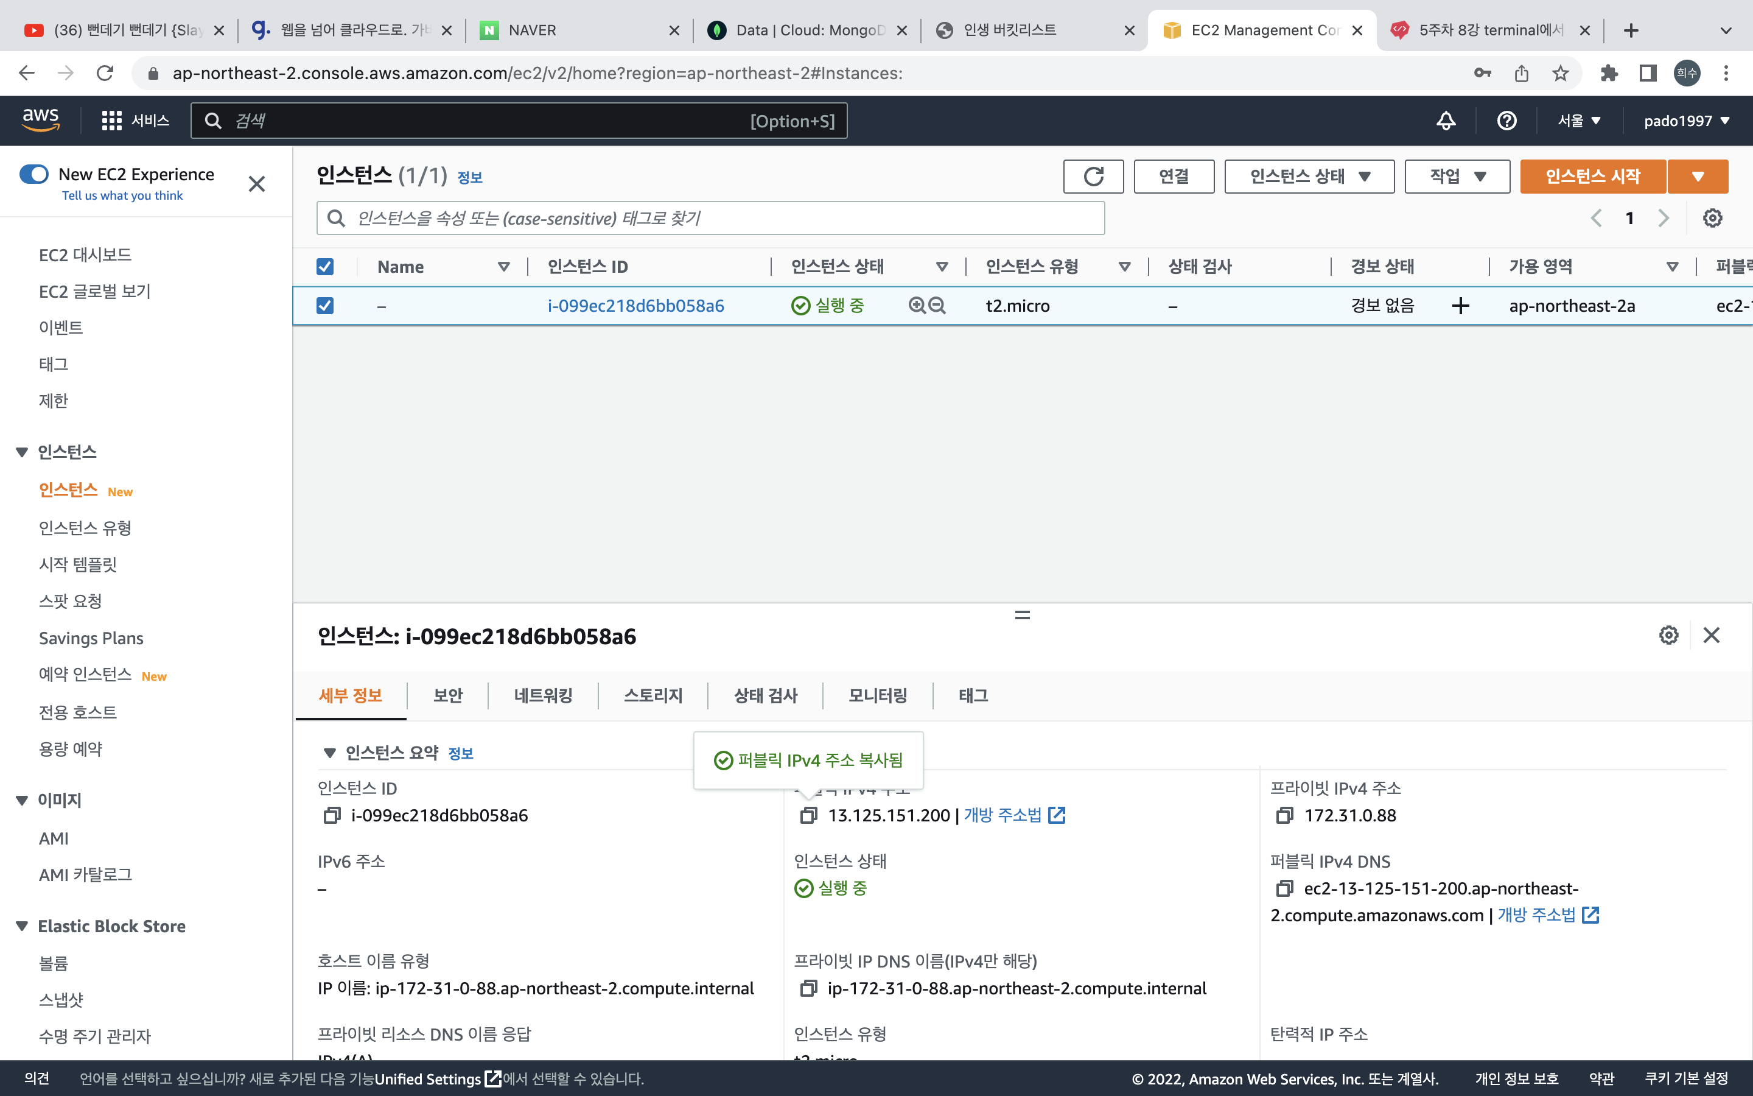Click the browser address bar URL
1753x1096 pixels.
[537, 73]
